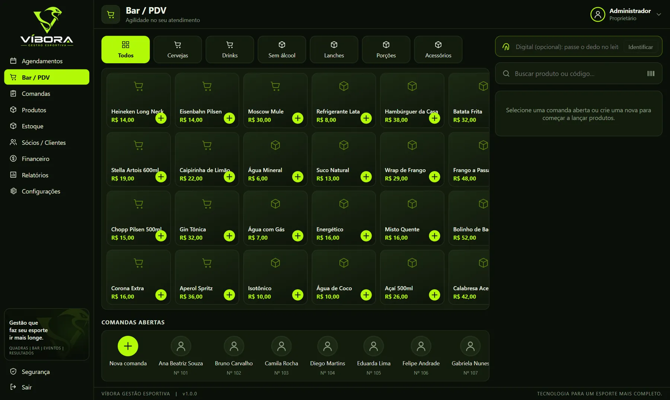Open Relatórios from the sidebar
This screenshot has height=400, width=670.
click(47, 175)
